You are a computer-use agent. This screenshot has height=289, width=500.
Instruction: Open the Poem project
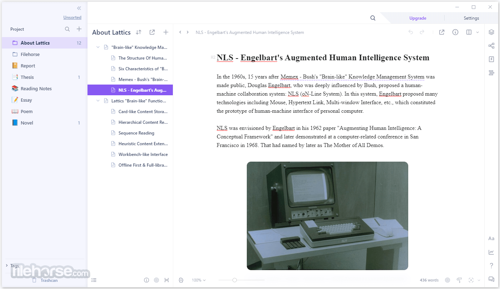(45, 111)
